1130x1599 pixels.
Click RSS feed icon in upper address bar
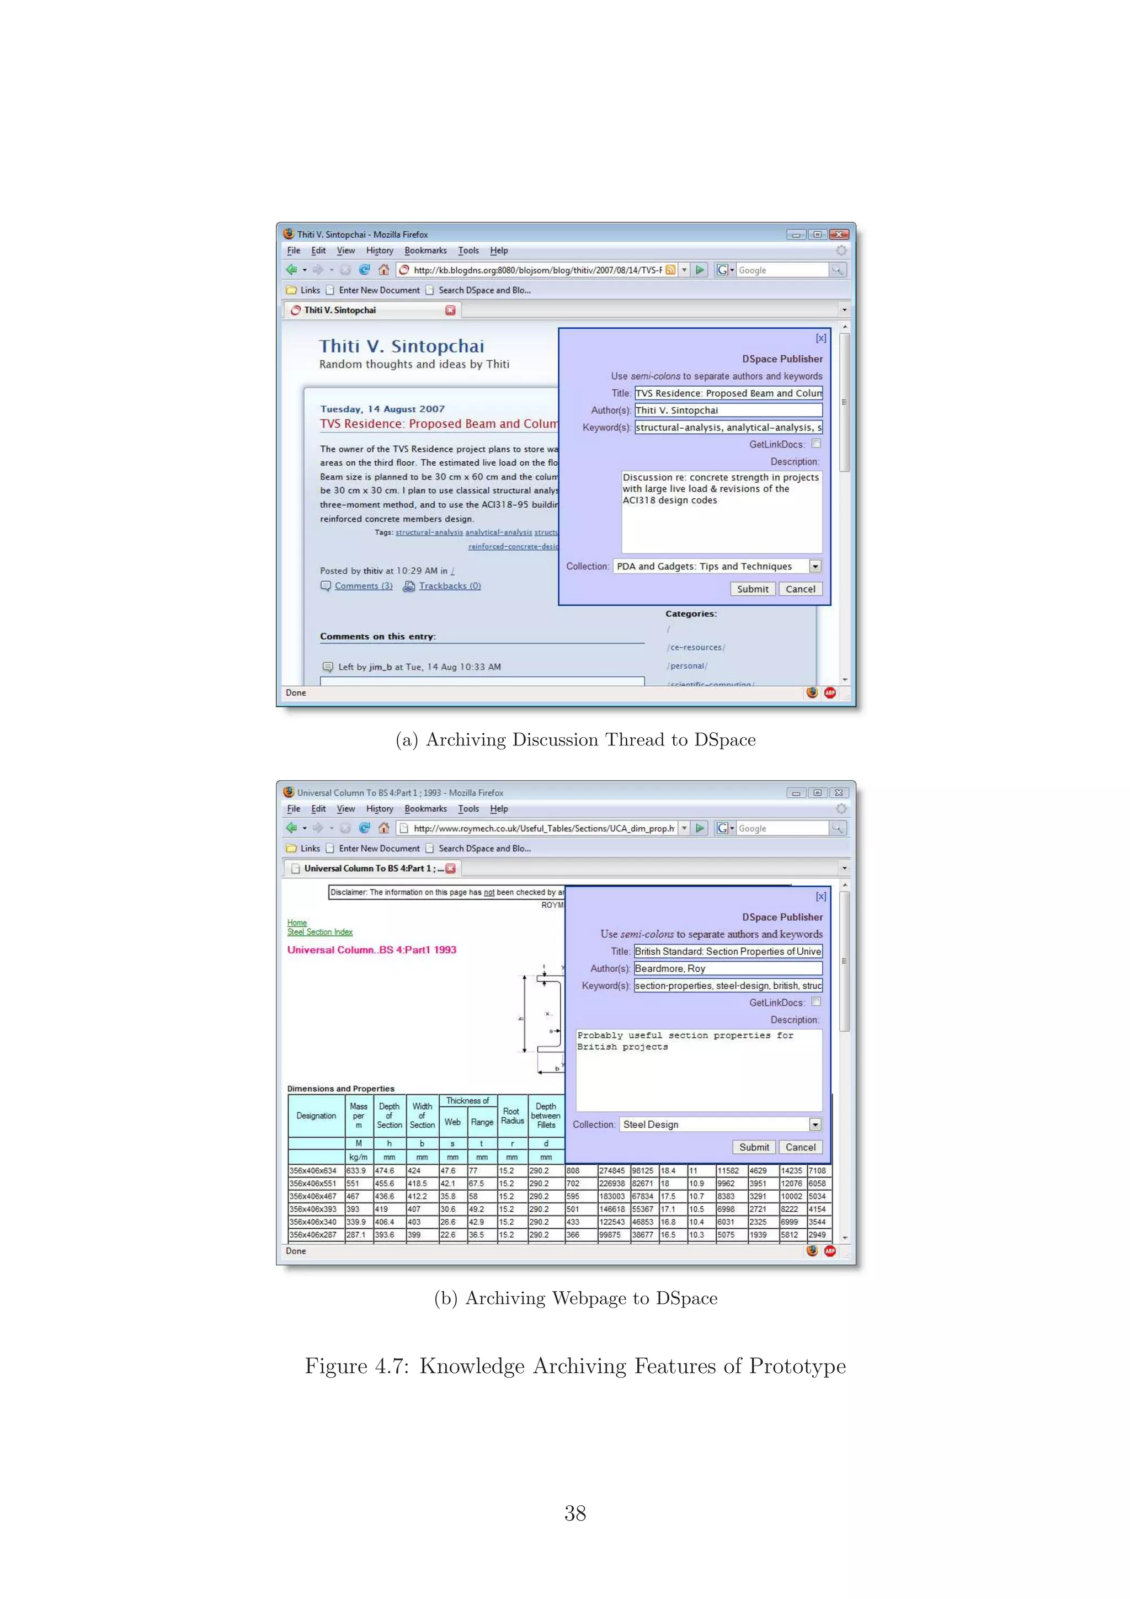pyautogui.click(x=670, y=269)
